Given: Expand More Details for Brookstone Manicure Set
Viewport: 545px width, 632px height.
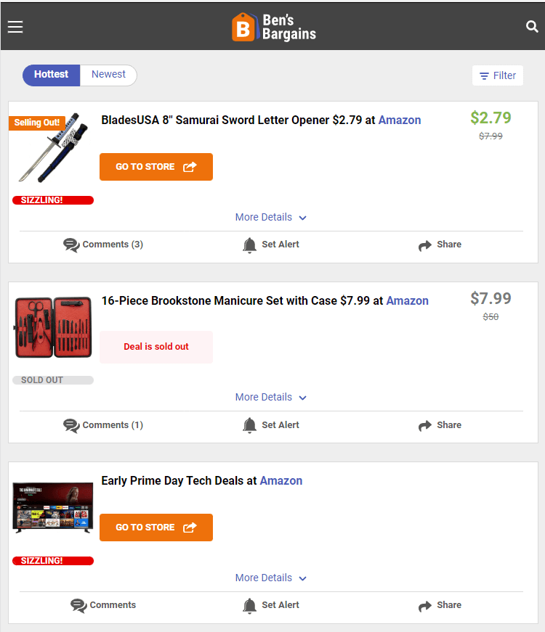Looking at the screenshot, I should click(271, 397).
